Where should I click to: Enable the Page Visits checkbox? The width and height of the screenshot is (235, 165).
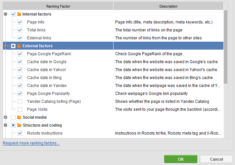pos(20,109)
